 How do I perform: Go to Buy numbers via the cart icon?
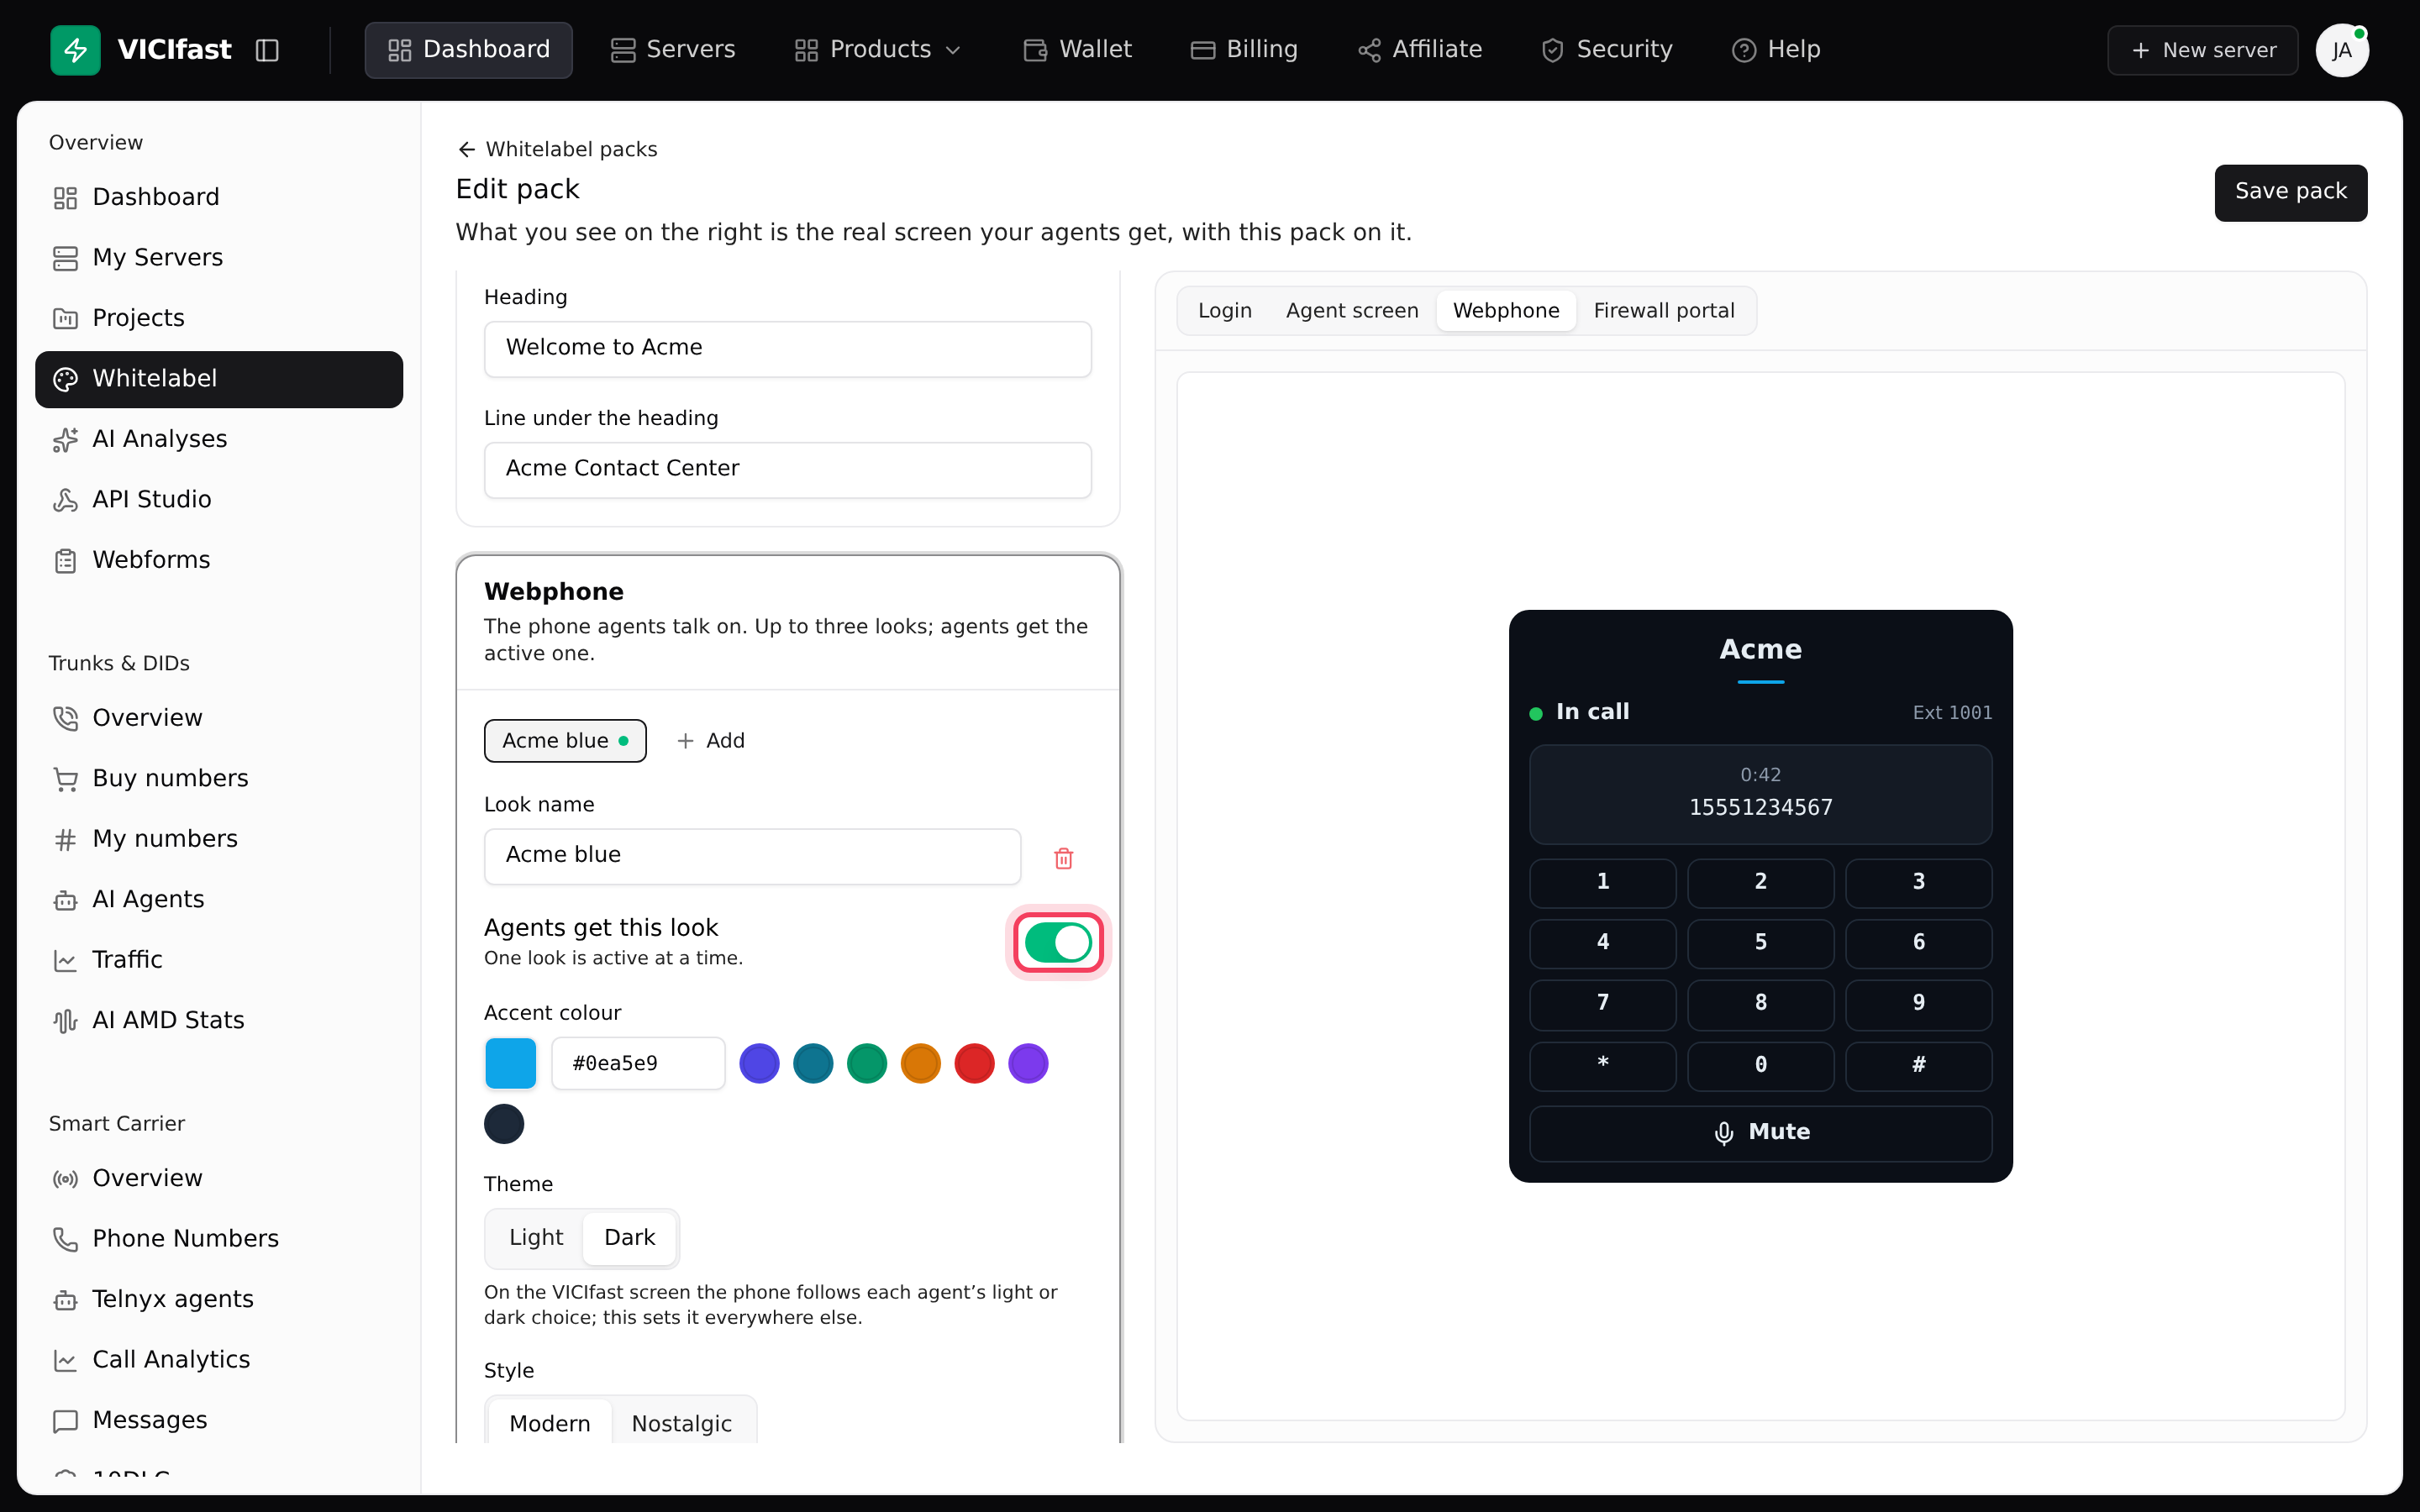coord(66,779)
